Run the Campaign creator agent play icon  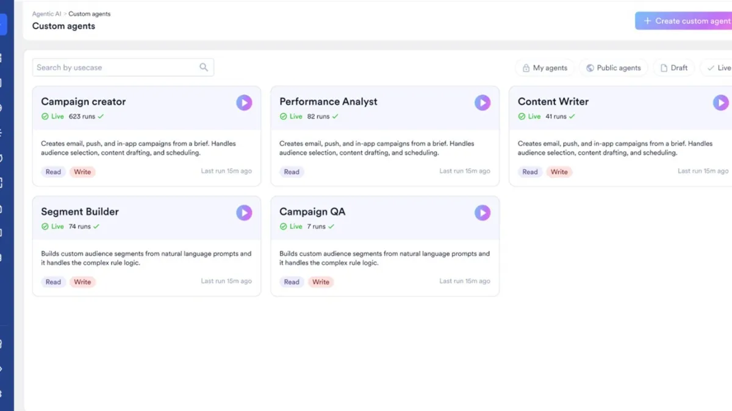(x=244, y=102)
